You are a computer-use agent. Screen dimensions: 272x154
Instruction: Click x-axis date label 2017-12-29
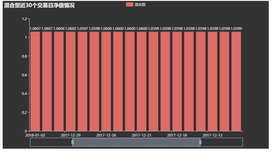[71, 135]
